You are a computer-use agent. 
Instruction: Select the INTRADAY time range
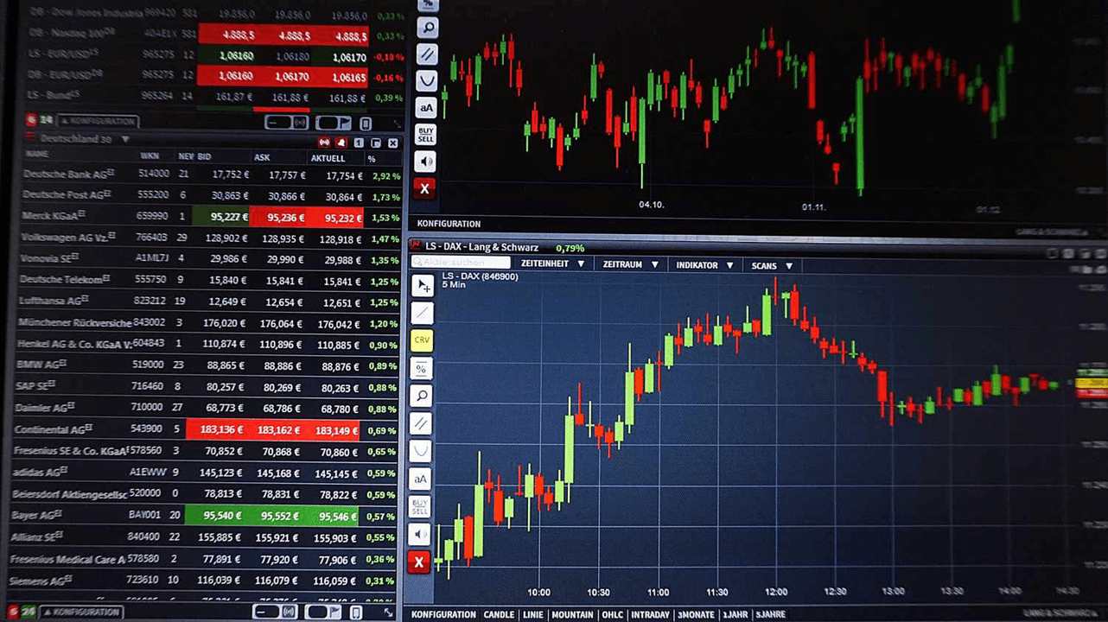[x=651, y=614]
